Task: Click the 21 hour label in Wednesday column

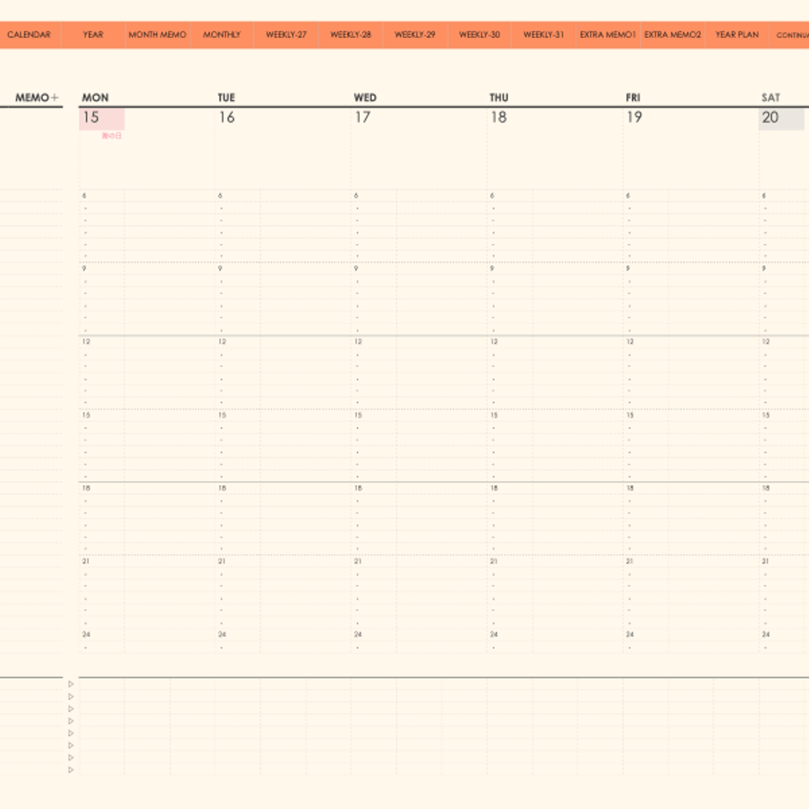Action: 358,561
